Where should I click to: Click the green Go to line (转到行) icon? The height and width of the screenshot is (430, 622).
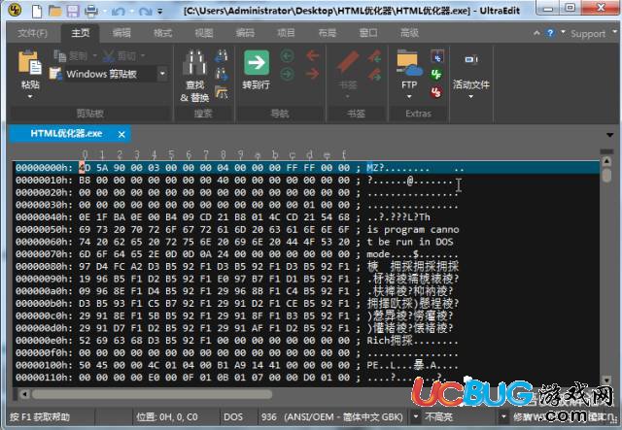click(x=257, y=62)
